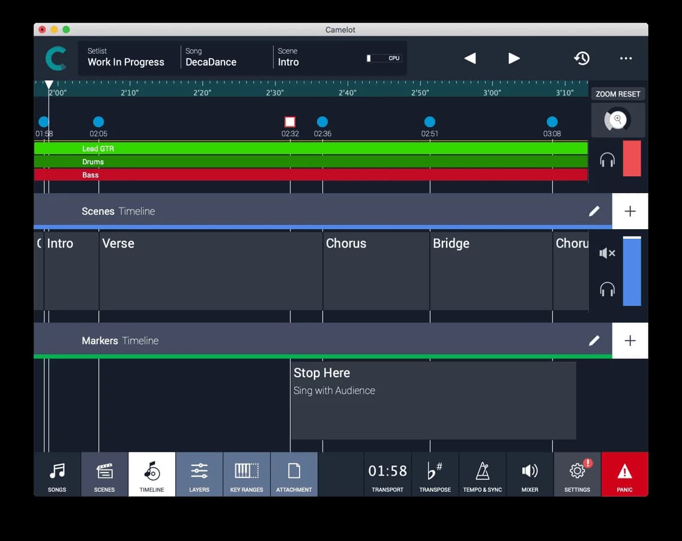The image size is (682, 541).
Task: Add a new marker with the plus button
Action: 630,340
